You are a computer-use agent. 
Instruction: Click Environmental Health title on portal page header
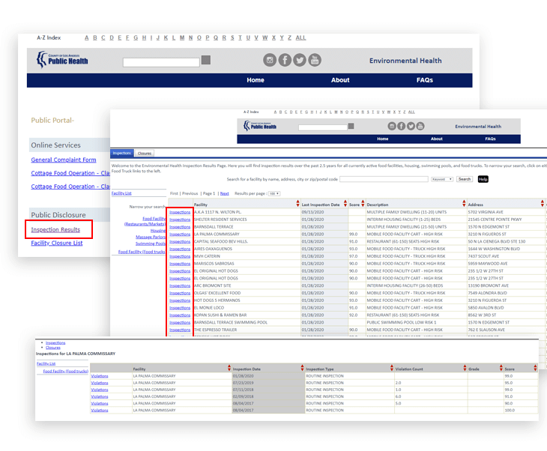point(405,61)
